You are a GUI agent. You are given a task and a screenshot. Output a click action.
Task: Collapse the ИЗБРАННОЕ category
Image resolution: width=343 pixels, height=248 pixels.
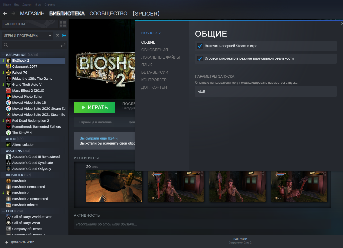[4, 55]
